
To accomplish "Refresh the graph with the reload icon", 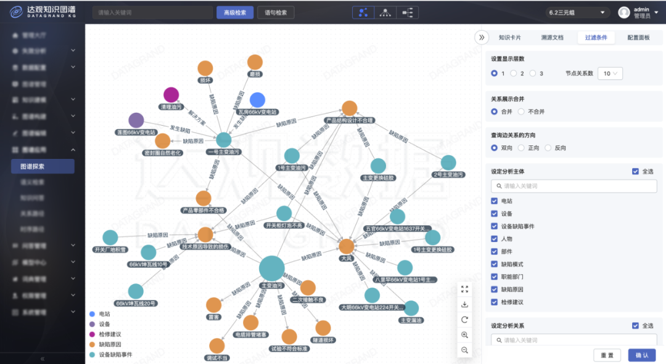I will click(x=465, y=320).
